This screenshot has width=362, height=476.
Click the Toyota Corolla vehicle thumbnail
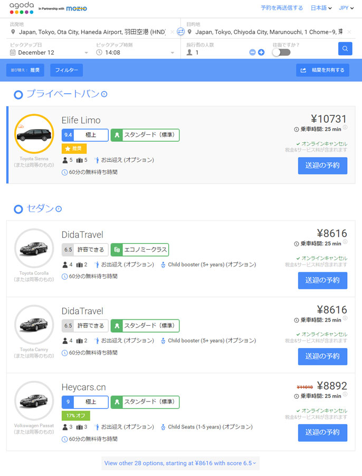pyautogui.click(x=34, y=249)
